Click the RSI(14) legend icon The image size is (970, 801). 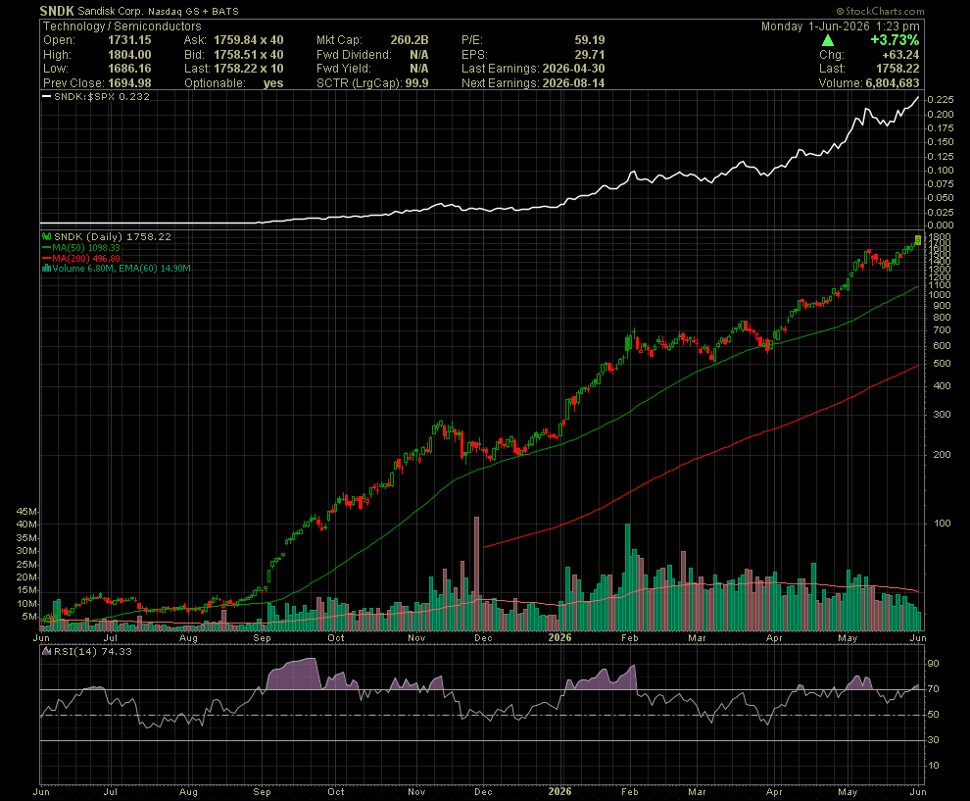pos(46,651)
